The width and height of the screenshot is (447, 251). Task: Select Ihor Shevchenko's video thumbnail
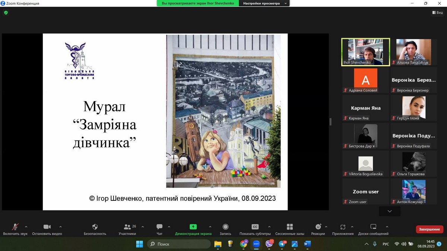(365, 52)
